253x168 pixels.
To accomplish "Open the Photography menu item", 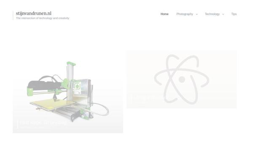I will pos(185,14).
